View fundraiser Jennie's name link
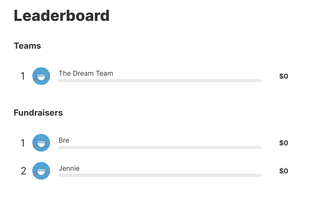The width and height of the screenshot is (319, 199). [x=69, y=168]
